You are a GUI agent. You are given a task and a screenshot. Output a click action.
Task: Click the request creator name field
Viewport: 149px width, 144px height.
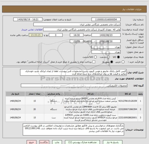coord(82,29)
